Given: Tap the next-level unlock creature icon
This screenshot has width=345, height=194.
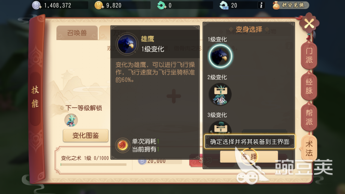Looking at the screenshot, I should 71,120.
